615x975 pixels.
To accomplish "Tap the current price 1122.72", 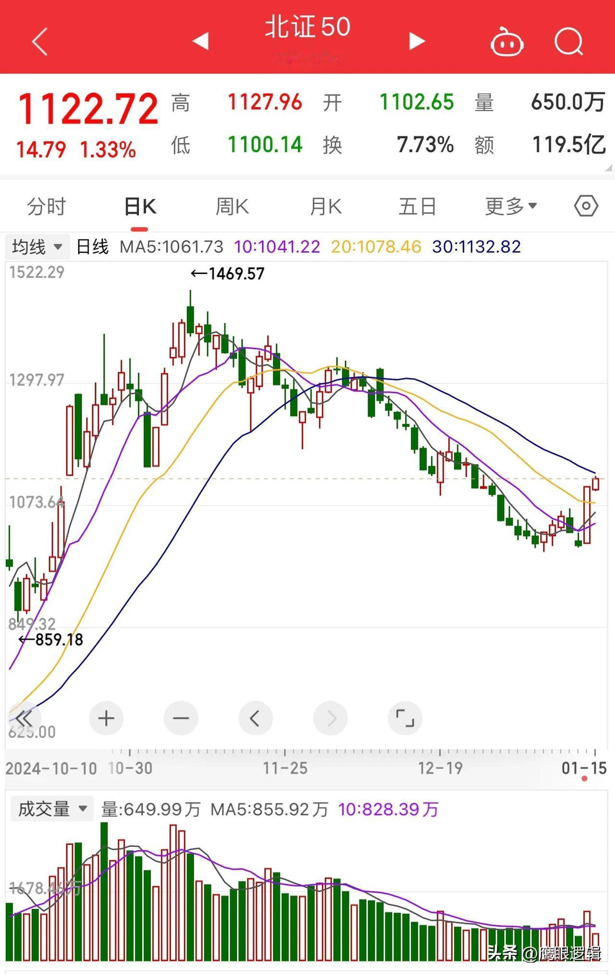I will tap(88, 108).
